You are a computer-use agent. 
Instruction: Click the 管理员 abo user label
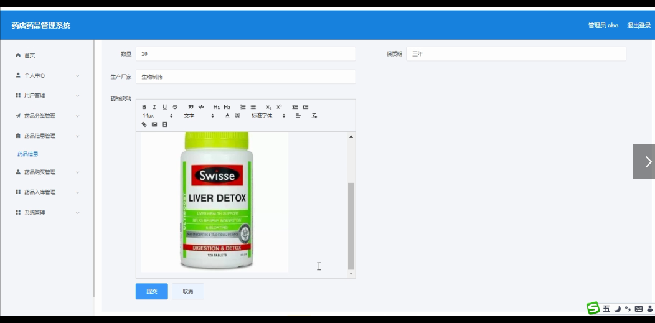[x=603, y=26]
